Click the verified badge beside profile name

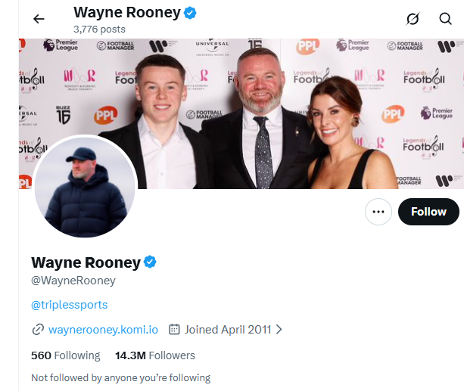click(151, 262)
